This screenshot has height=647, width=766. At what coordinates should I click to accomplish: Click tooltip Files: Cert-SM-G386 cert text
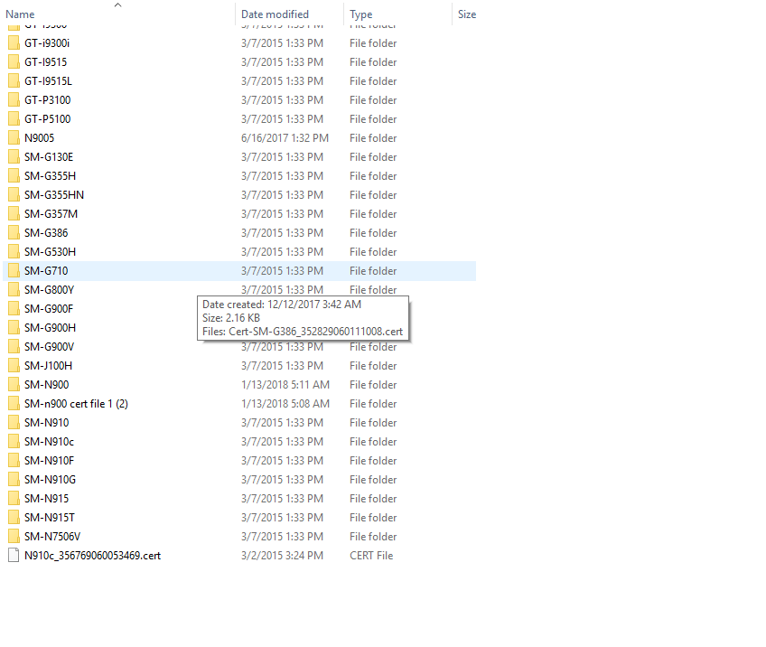tap(303, 332)
